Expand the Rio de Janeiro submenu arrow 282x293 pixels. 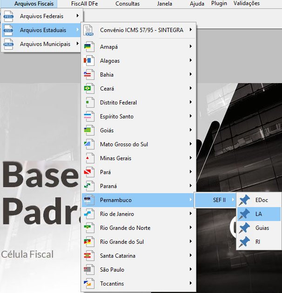(191, 214)
